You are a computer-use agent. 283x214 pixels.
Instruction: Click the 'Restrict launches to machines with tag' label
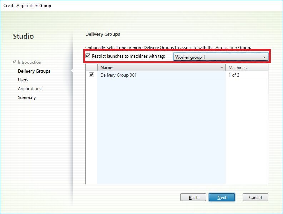point(128,56)
